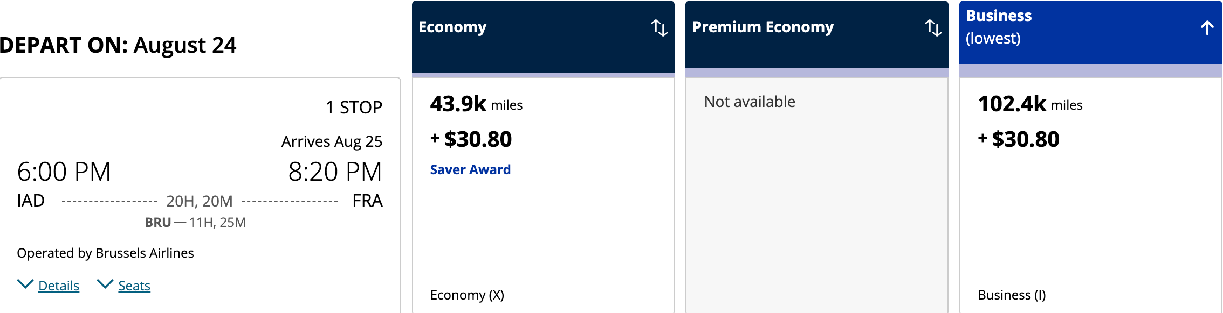Click the Saver Award link
Image resolution: width=1223 pixels, height=313 pixels.
pos(470,169)
